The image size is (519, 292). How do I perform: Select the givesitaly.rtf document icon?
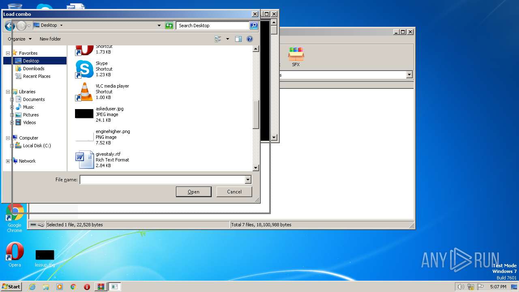(x=84, y=160)
